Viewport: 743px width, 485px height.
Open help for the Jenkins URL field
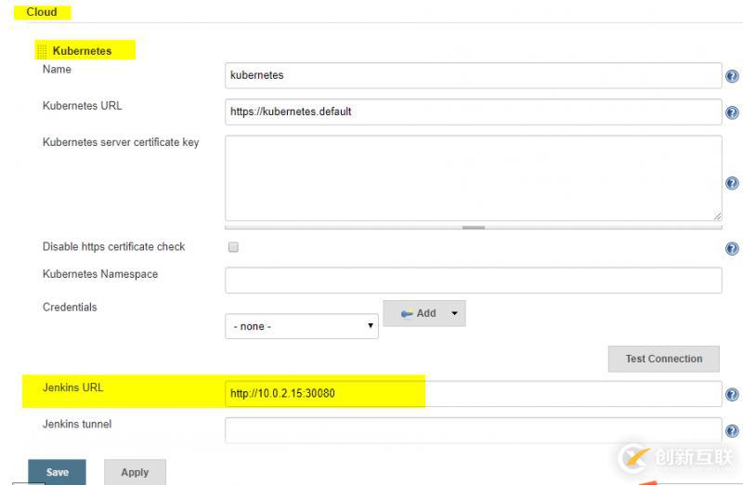[732, 394]
